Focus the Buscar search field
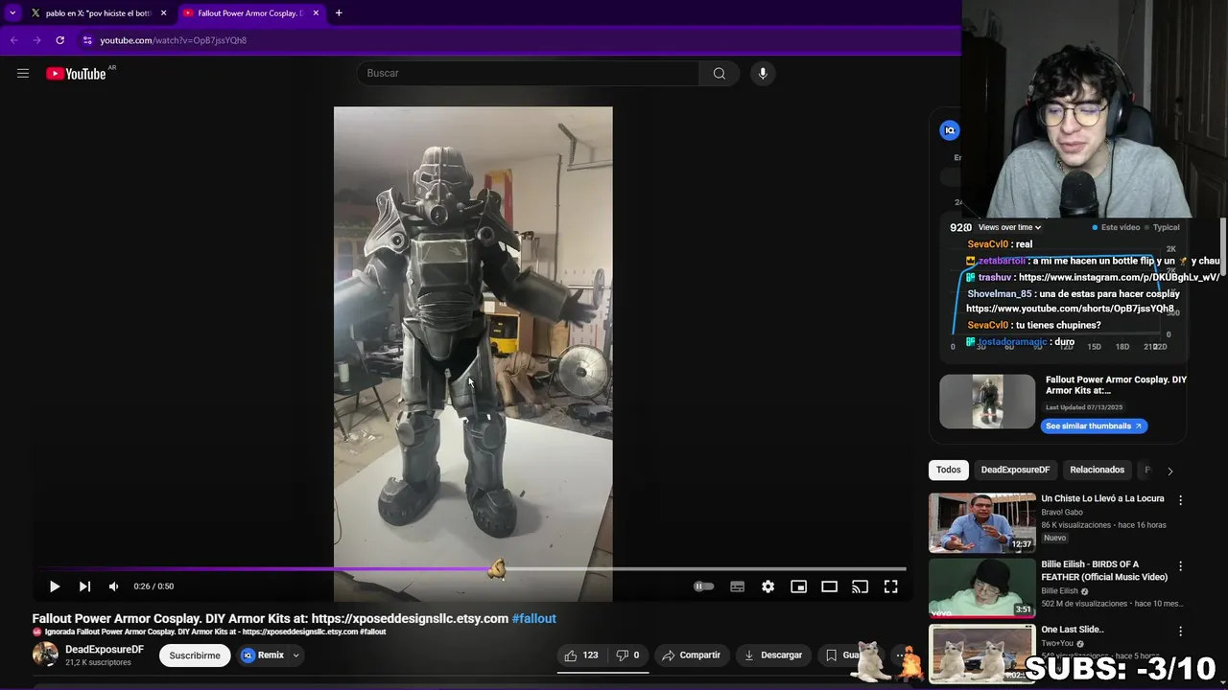Image resolution: width=1228 pixels, height=690 pixels. [528, 73]
